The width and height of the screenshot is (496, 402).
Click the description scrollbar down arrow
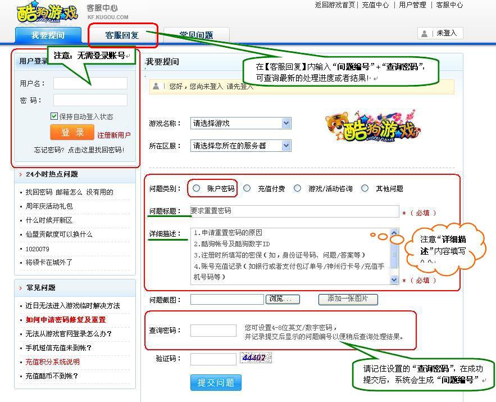tap(394, 280)
